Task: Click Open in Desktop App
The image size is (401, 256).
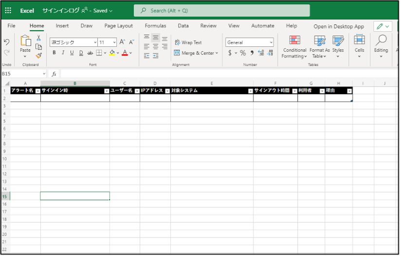Action: [338, 26]
